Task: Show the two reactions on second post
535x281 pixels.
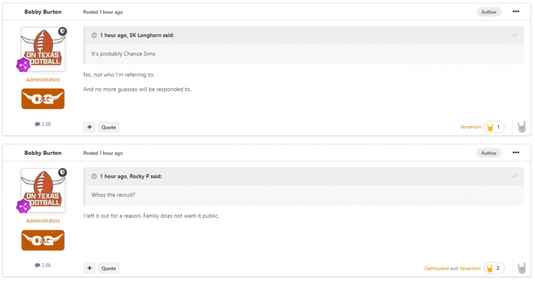Action: coord(494,268)
